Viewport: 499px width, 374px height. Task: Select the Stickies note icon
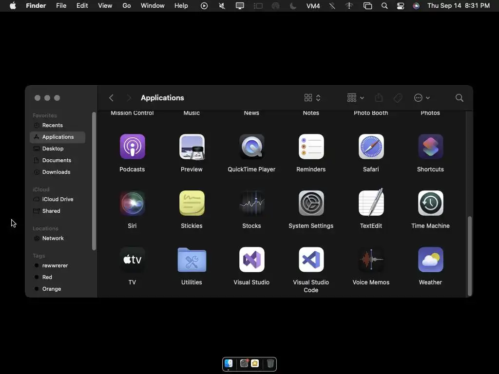pyautogui.click(x=192, y=203)
